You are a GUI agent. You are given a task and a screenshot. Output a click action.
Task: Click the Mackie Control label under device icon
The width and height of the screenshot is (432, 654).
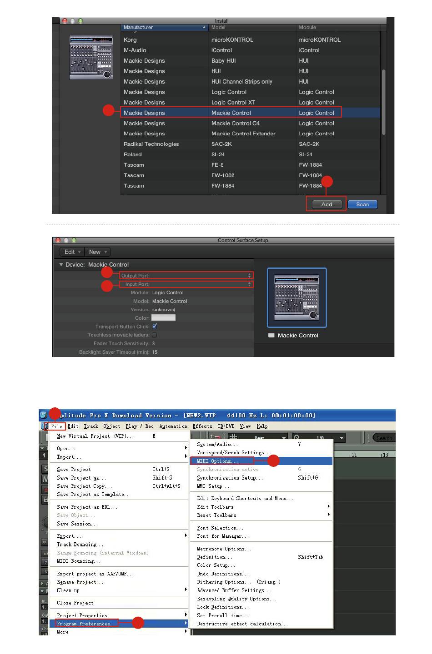pyautogui.click(x=298, y=336)
